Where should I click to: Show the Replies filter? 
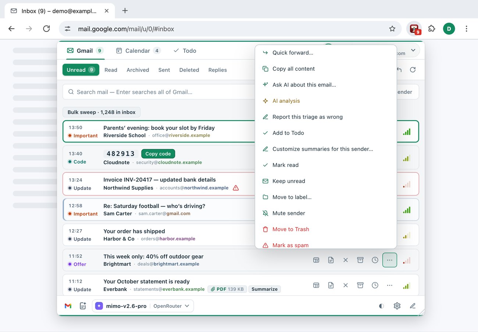click(218, 70)
